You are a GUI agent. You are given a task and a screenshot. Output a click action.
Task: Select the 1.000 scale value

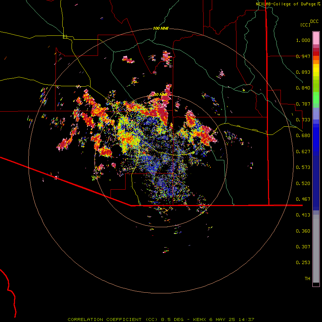[x=303, y=40]
